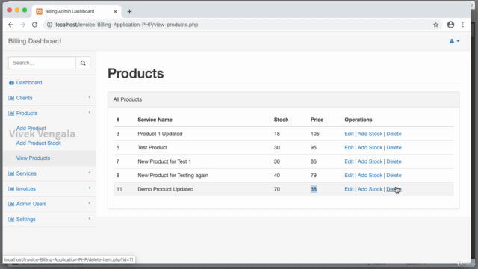This screenshot has height=269, width=478.
Task: Bookmark this page with the star
Action: click(435, 25)
